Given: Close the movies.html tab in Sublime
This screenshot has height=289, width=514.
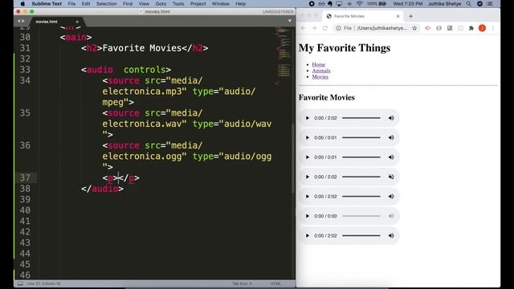Looking at the screenshot, I should coord(77,22).
